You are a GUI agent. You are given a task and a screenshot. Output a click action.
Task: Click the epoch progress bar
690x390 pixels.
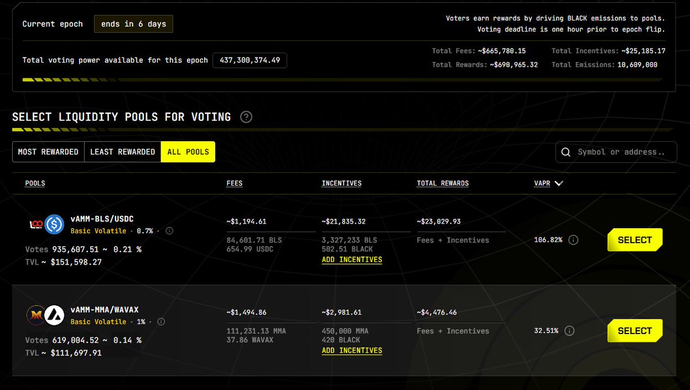(342, 79)
